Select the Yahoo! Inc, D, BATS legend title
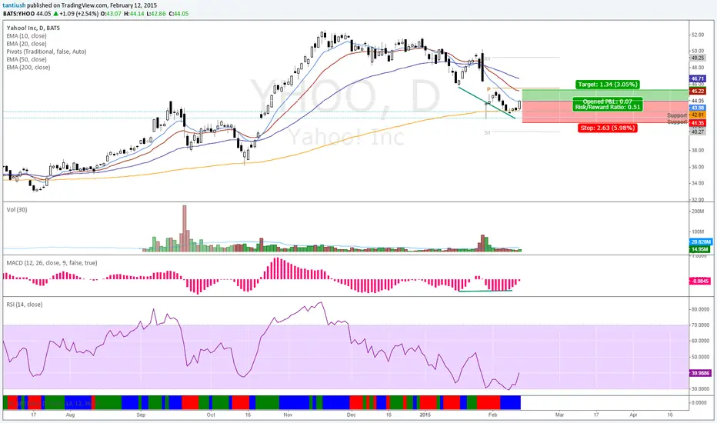Viewport: 717px width, 423px height. click(x=33, y=28)
